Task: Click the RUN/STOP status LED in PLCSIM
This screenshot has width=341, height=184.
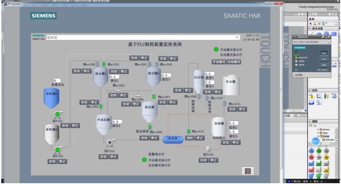Action: pyautogui.click(x=296, y=58)
